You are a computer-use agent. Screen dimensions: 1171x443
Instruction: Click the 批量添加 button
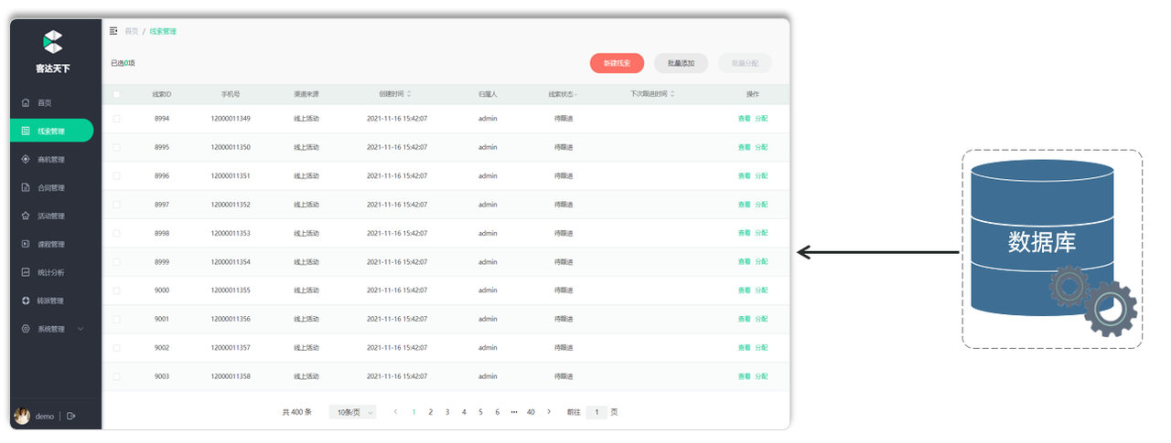point(682,63)
